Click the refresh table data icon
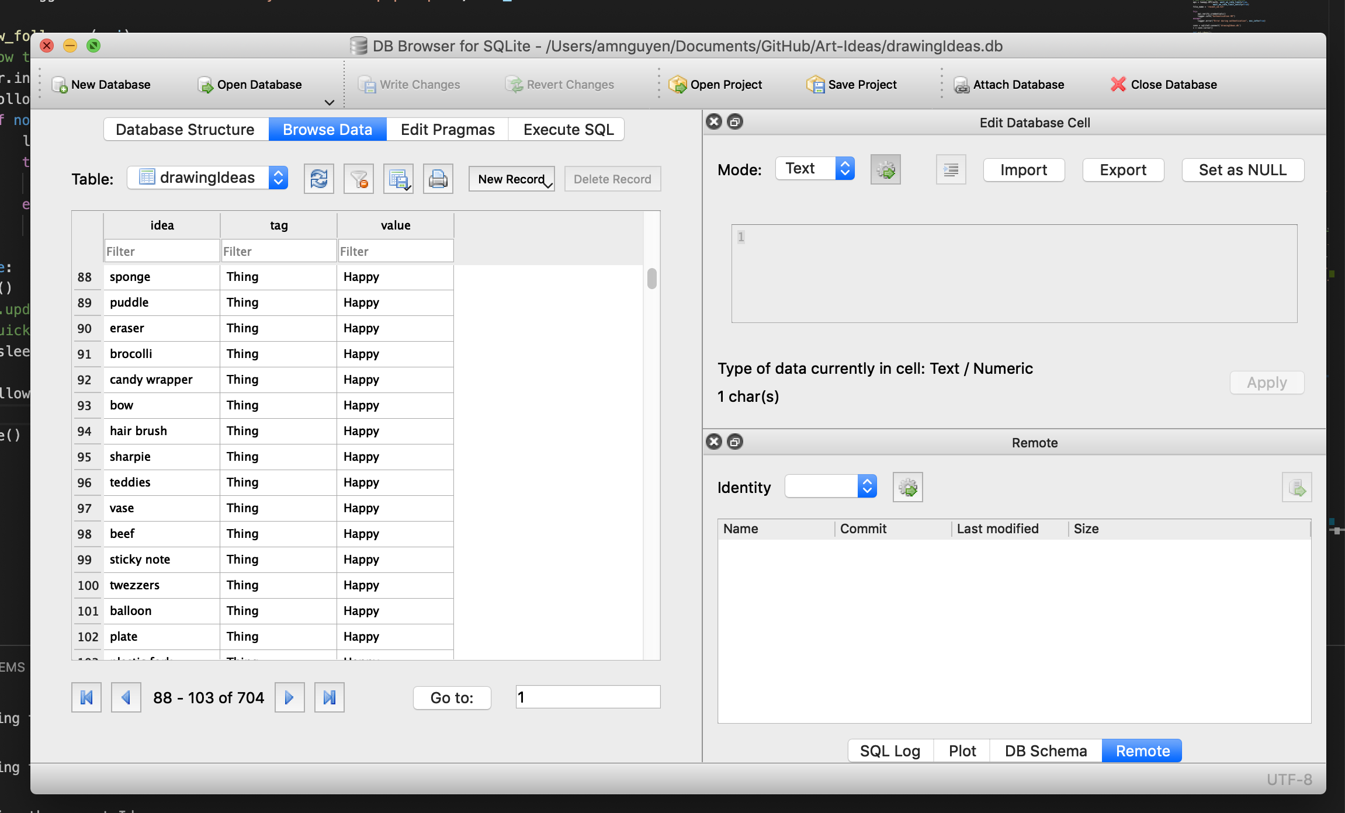Image resolution: width=1345 pixels, height=813 pixels. tap(318, 179)
